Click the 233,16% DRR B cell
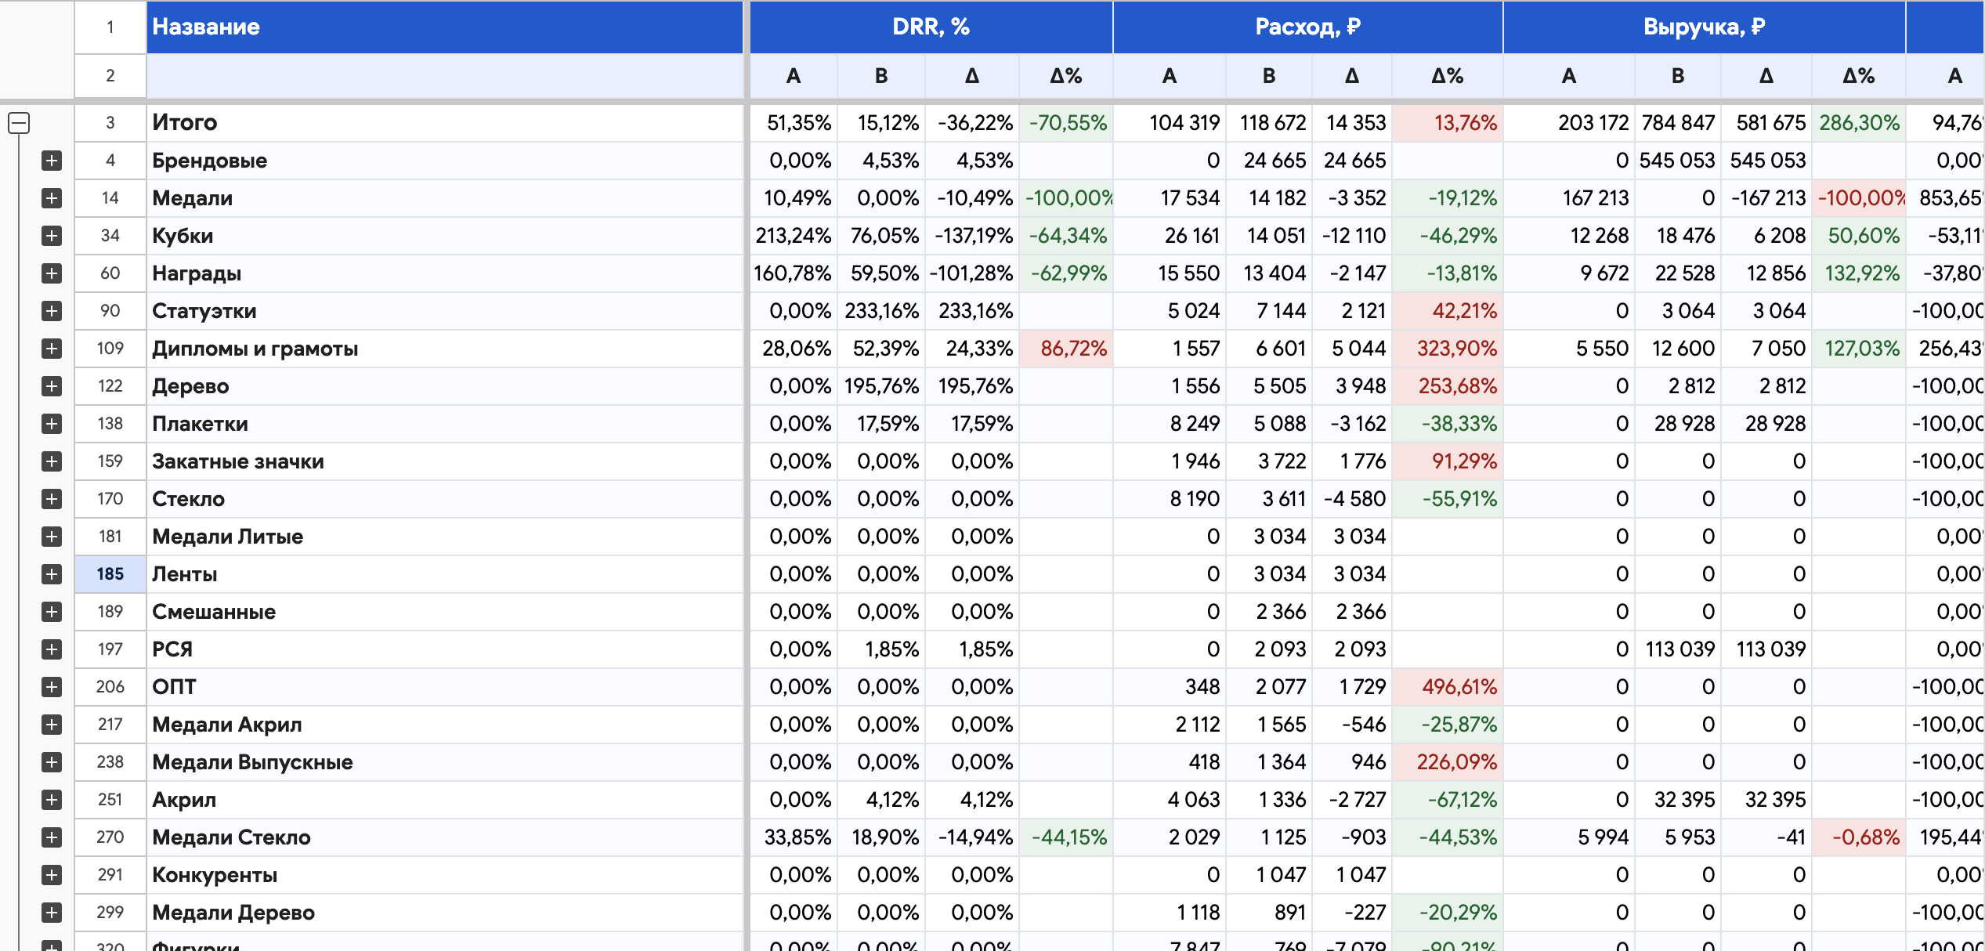The height and width of the screenshot is (951, 1985). tap(881, 311)
